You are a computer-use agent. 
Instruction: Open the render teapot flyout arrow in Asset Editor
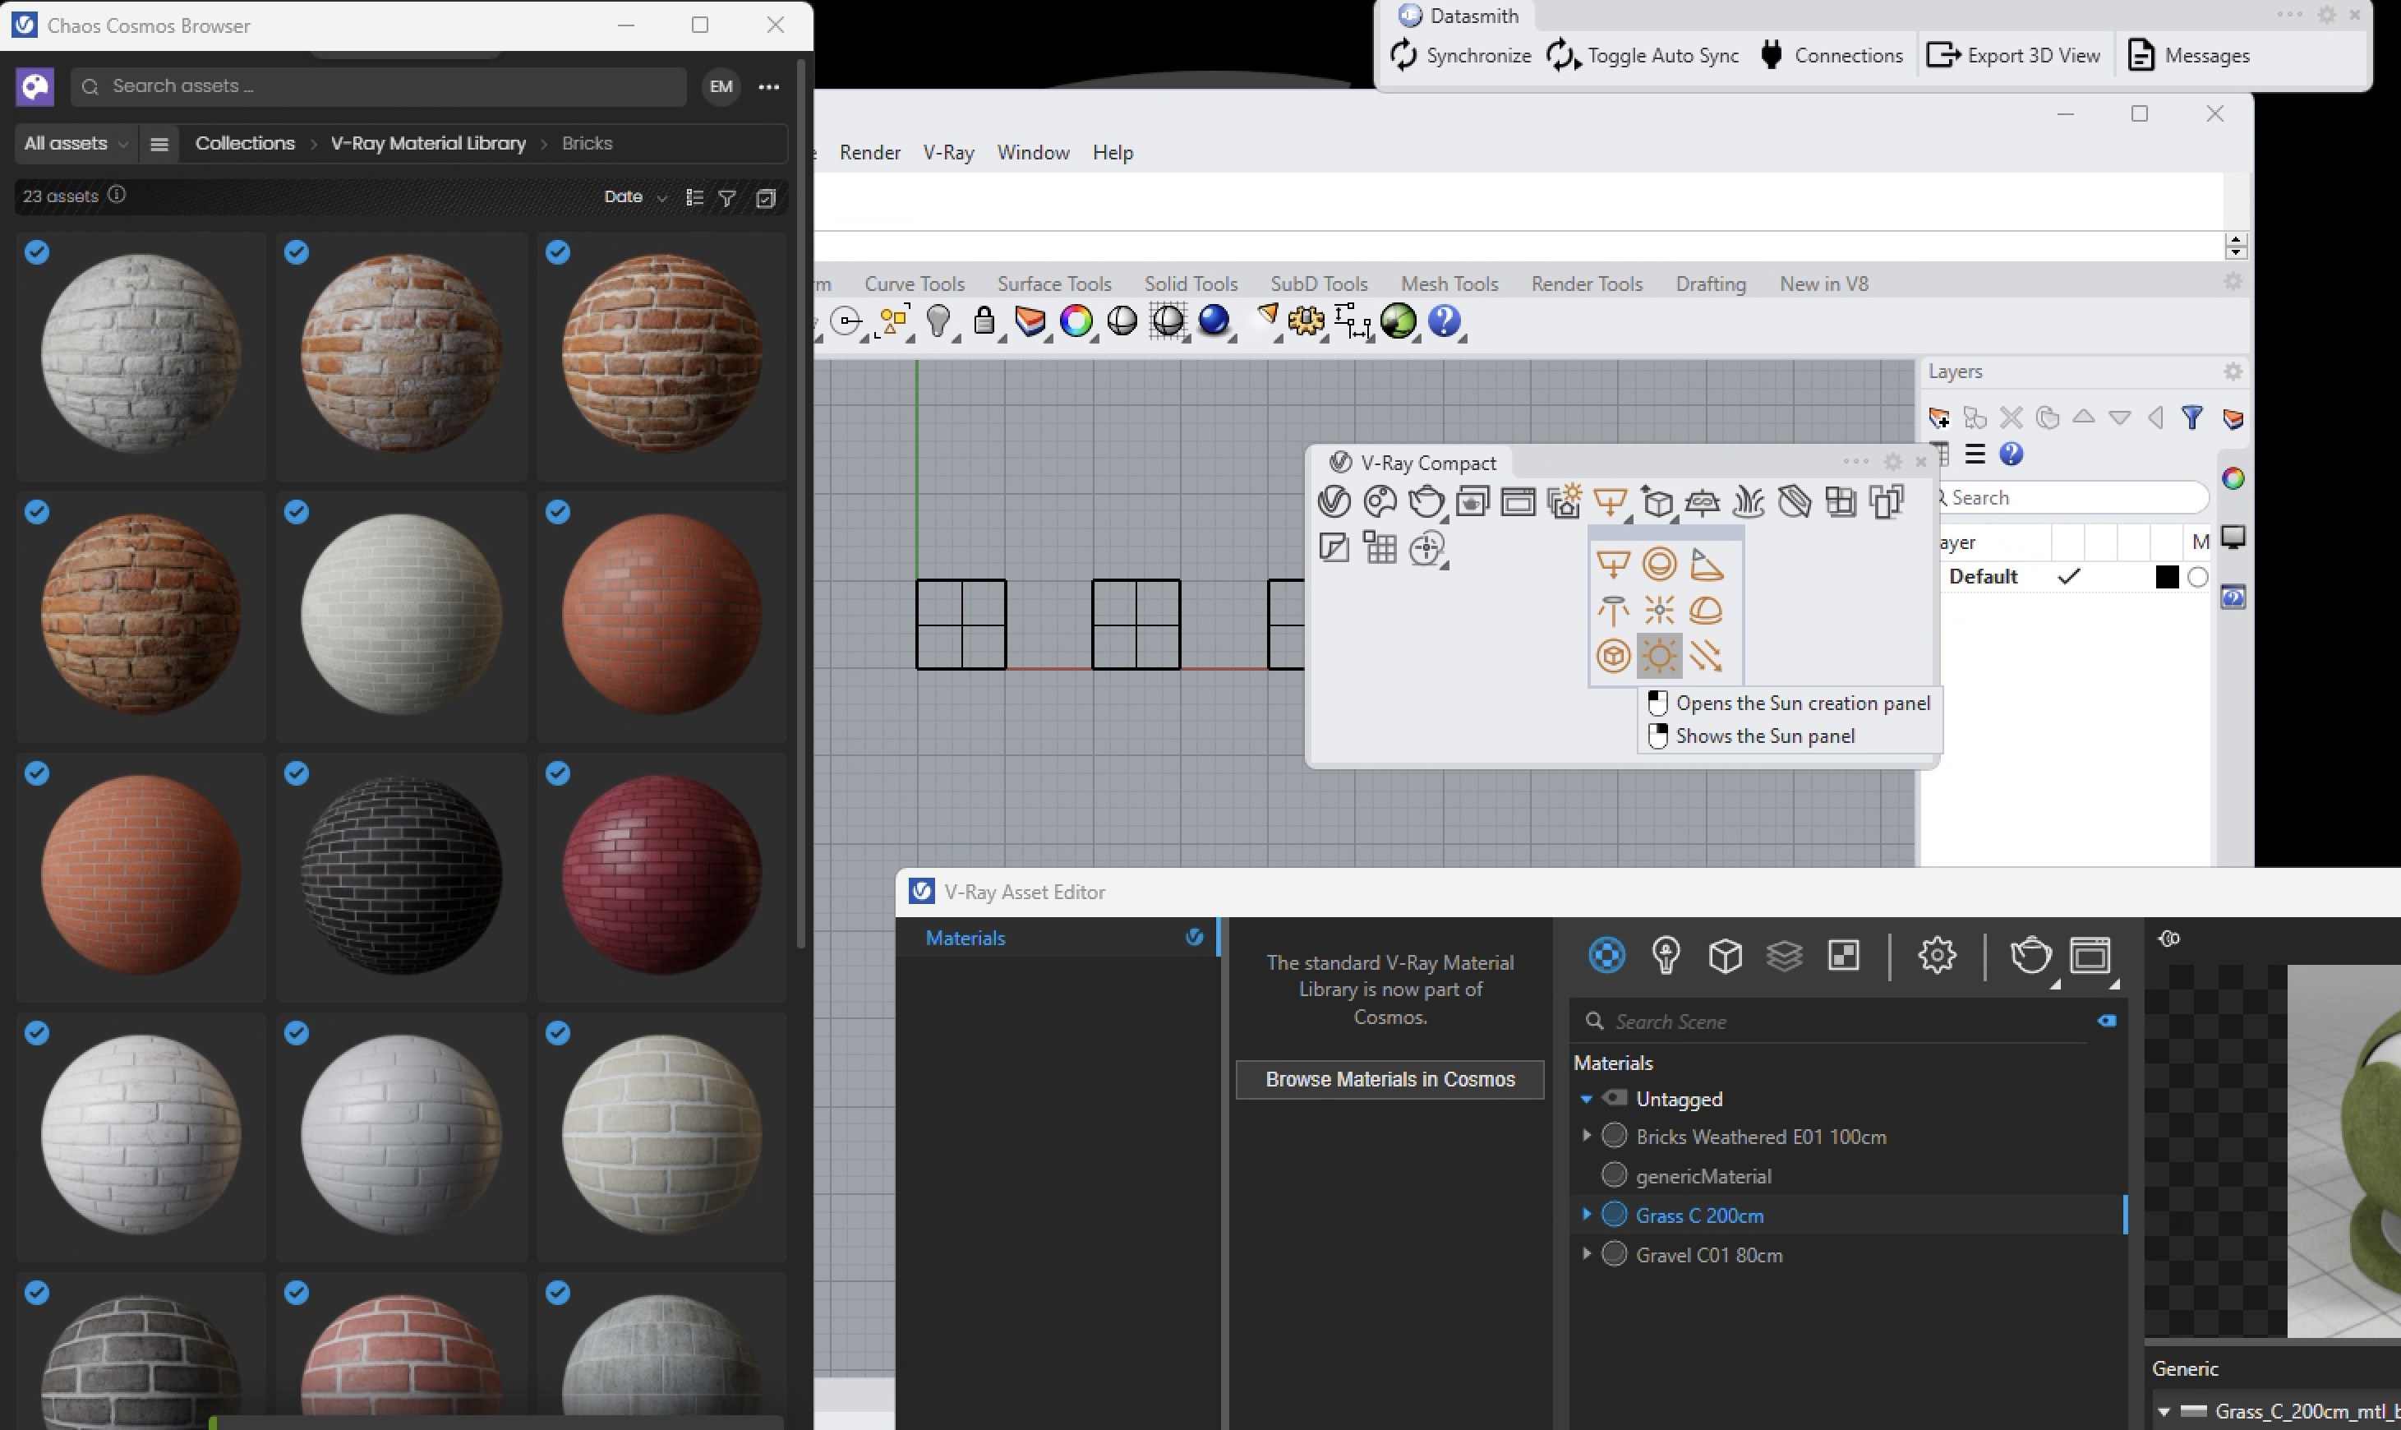point(2055,984)
